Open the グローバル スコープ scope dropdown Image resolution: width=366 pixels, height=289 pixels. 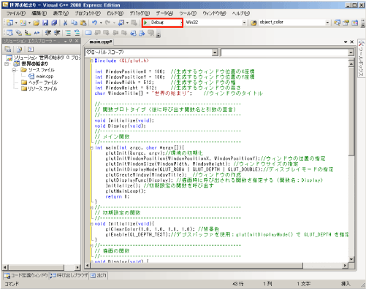215,53
